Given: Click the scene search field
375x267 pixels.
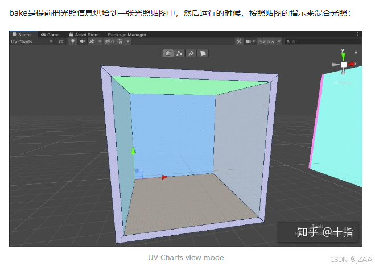Looking at the screenshot, I should tap(323, 41).
